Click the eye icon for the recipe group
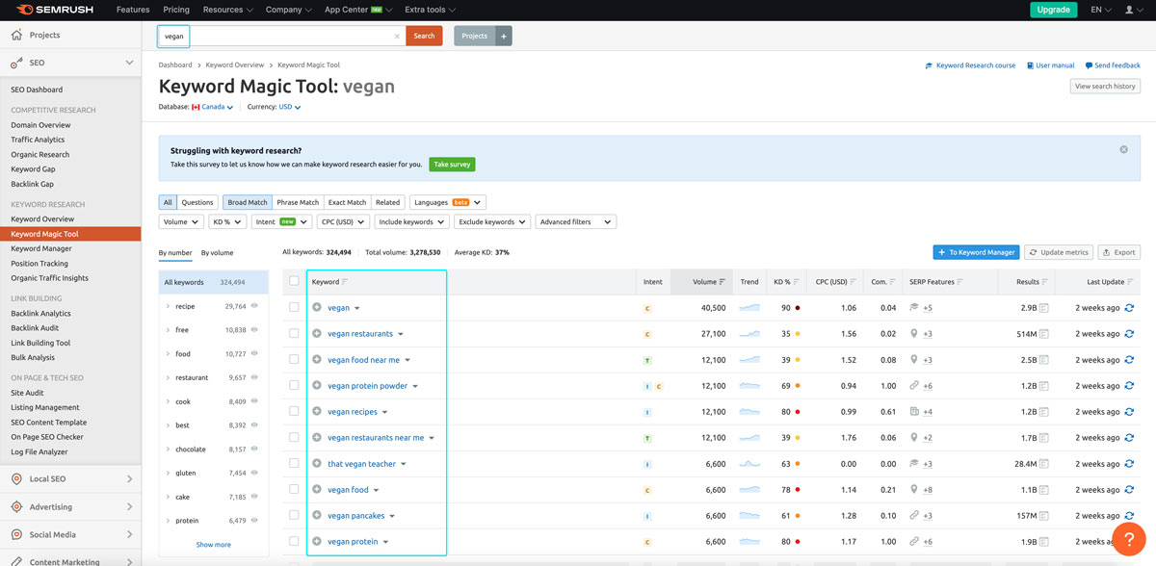1156x566 pixels. (255, 306)
